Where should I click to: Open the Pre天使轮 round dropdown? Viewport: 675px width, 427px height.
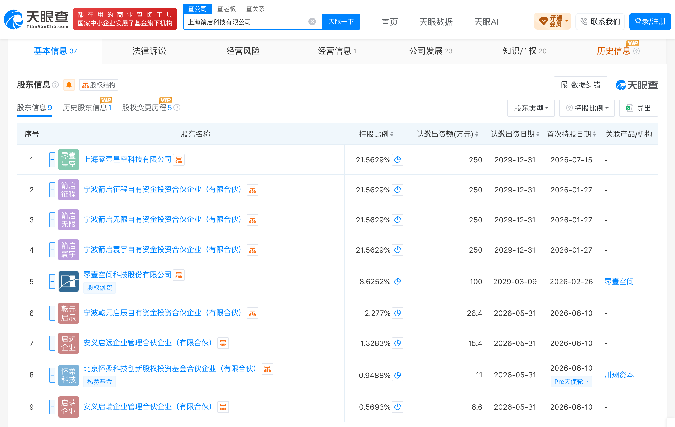[x=571, y=382]
